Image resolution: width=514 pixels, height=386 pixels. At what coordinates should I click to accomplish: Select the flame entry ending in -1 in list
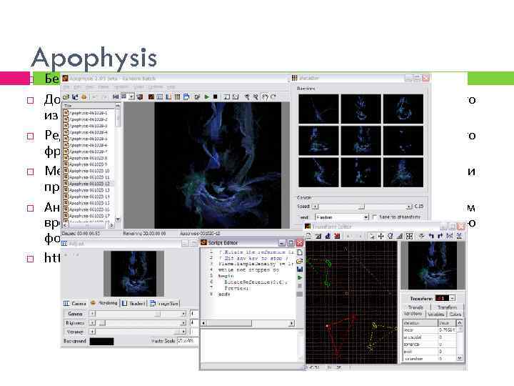pyautogui.click(x=89, y=113)
